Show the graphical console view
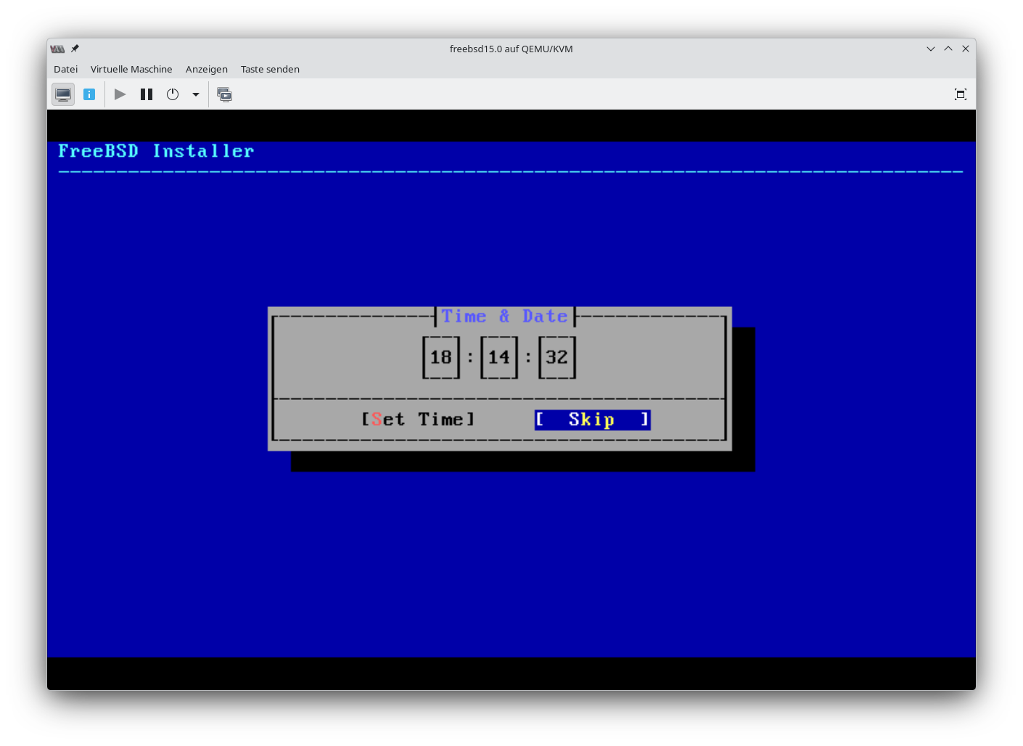Image resolution: width=1023 pixels, height=746 pixels. pos(63,94)
